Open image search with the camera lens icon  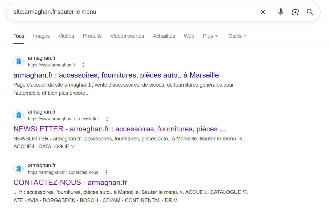[x=295, y=12]
